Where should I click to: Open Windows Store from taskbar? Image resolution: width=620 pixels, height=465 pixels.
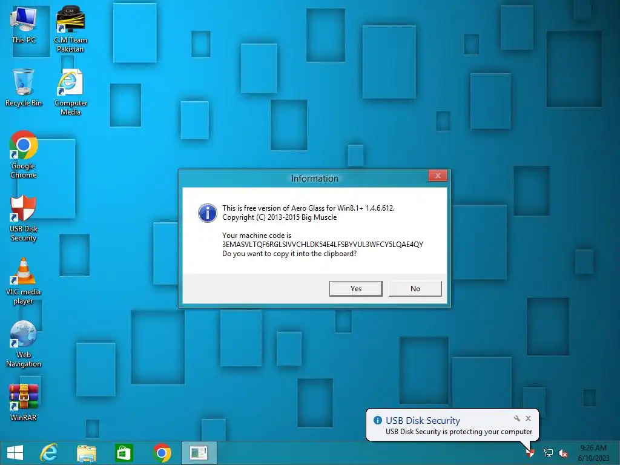(124, 453)
